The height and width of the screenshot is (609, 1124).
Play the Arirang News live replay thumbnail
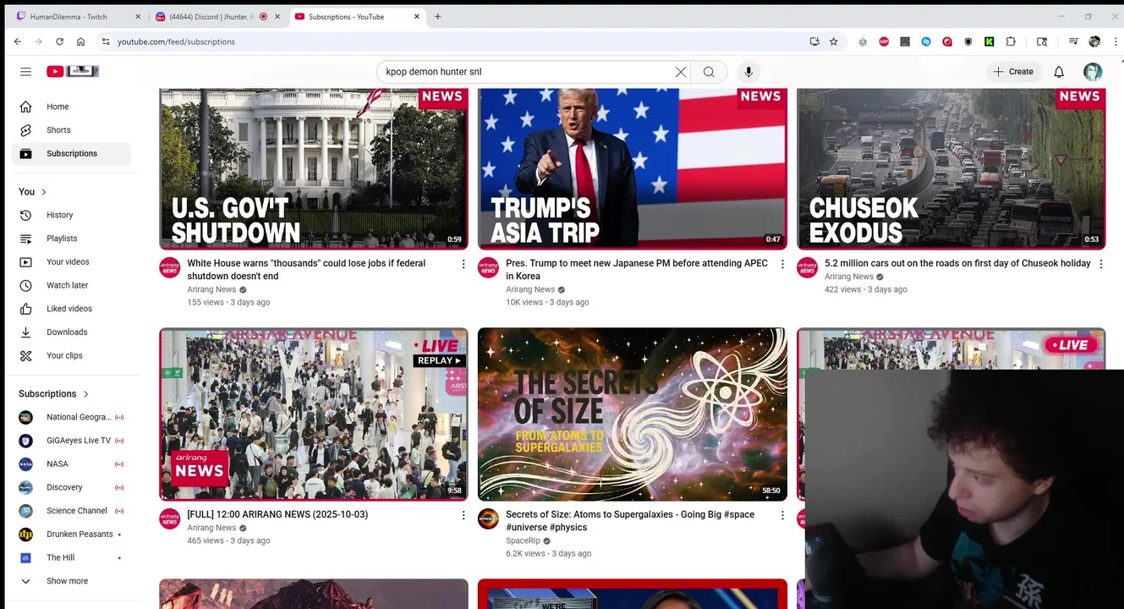click(314, 414)
